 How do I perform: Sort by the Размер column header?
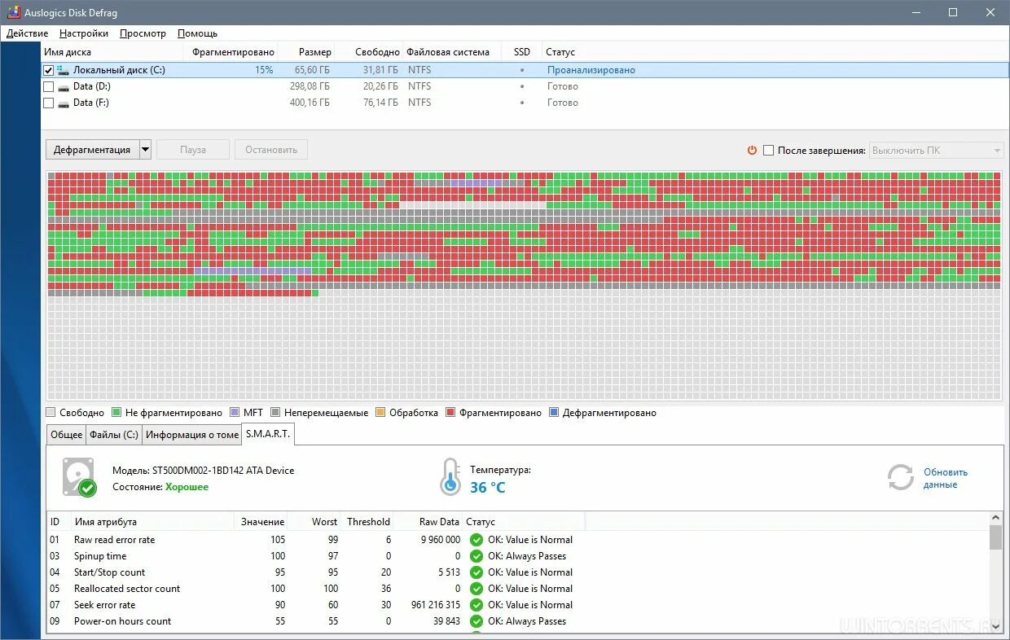point(306,52)
